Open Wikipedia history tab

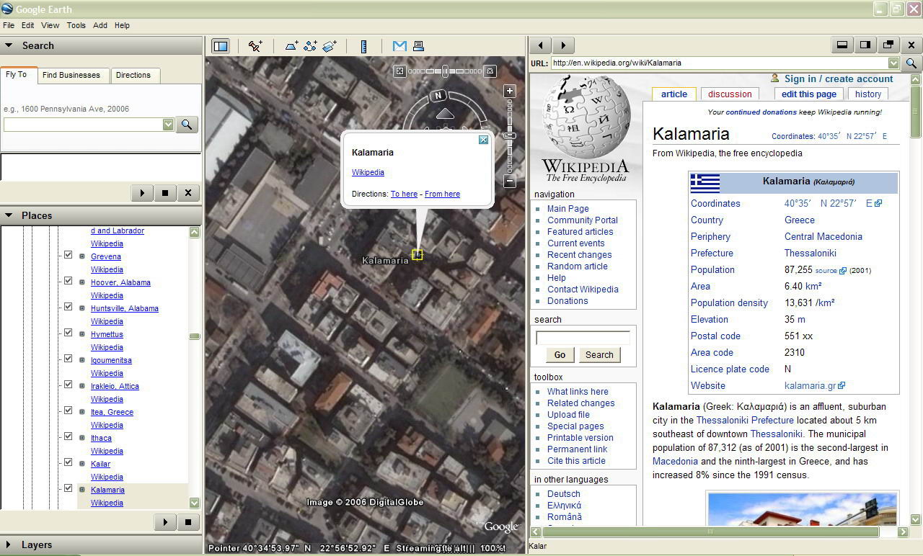pos(868,94)
